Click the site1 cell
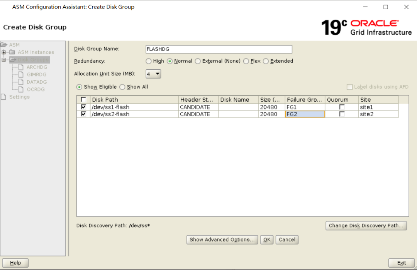The image size is (417, 270). click(378, 107)
